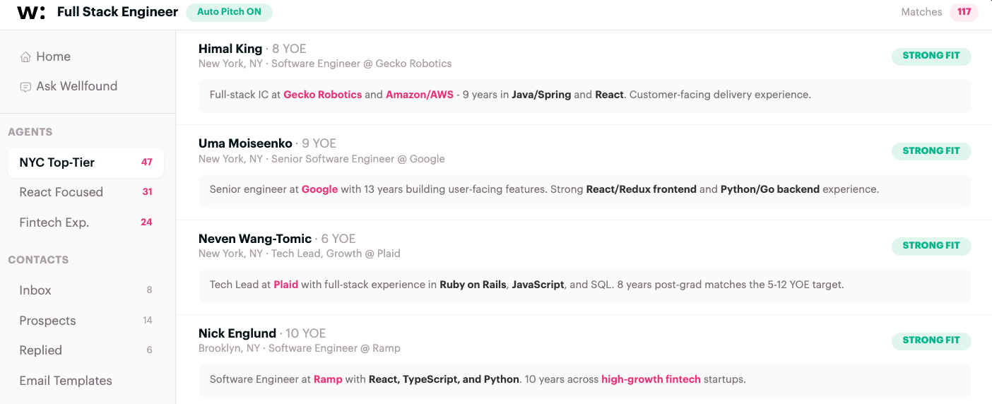Click the 'Ruby on Rails' bold text
Viewport: 992px width, 404px height.
(473, 285)
